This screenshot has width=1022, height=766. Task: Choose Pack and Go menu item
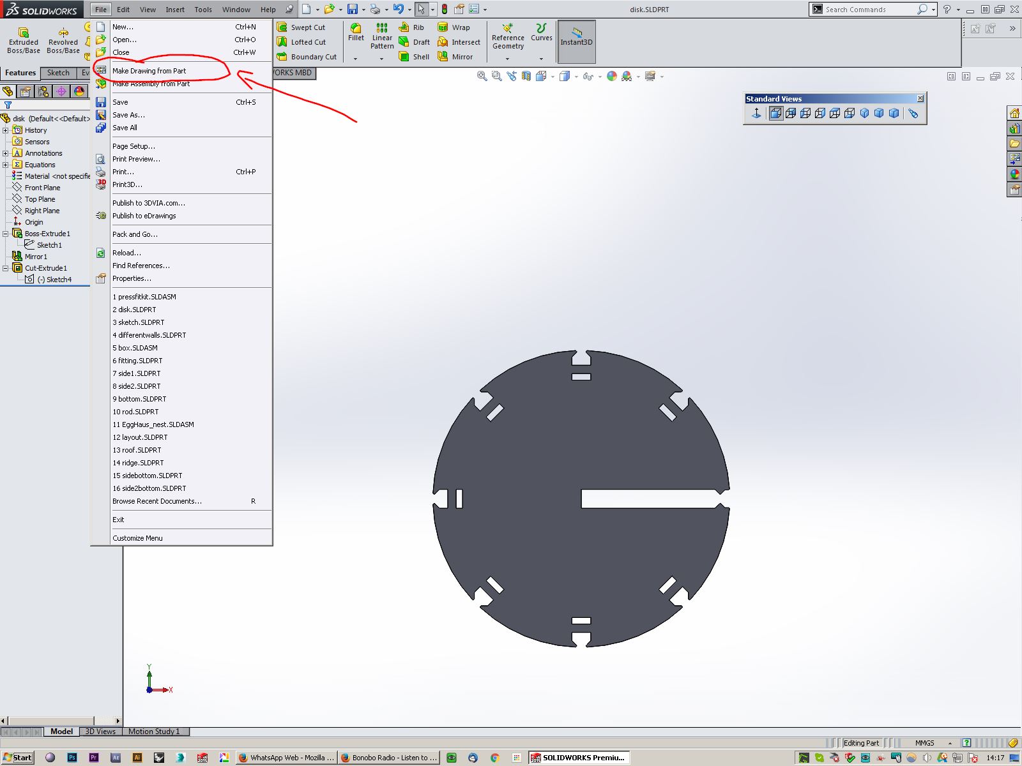pyautogui.click(x=182, y=234)
